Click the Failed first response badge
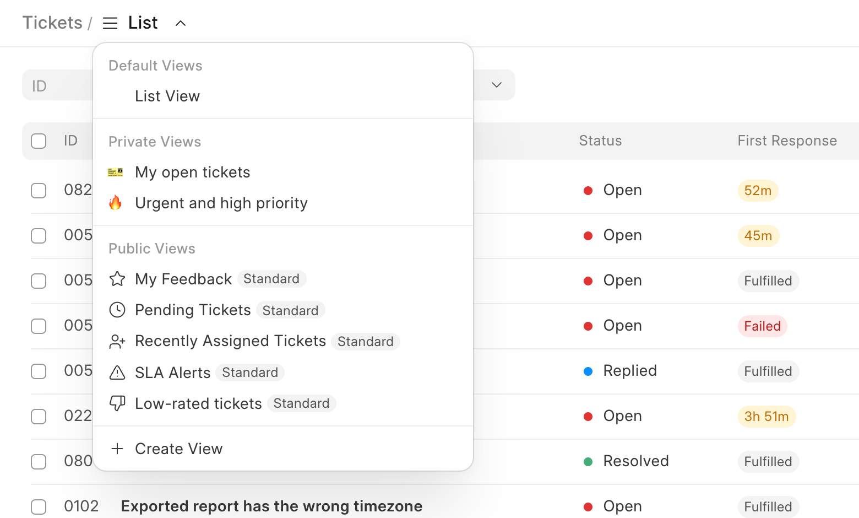Viewport: 859px width, 518px height. tap(762, 326)
